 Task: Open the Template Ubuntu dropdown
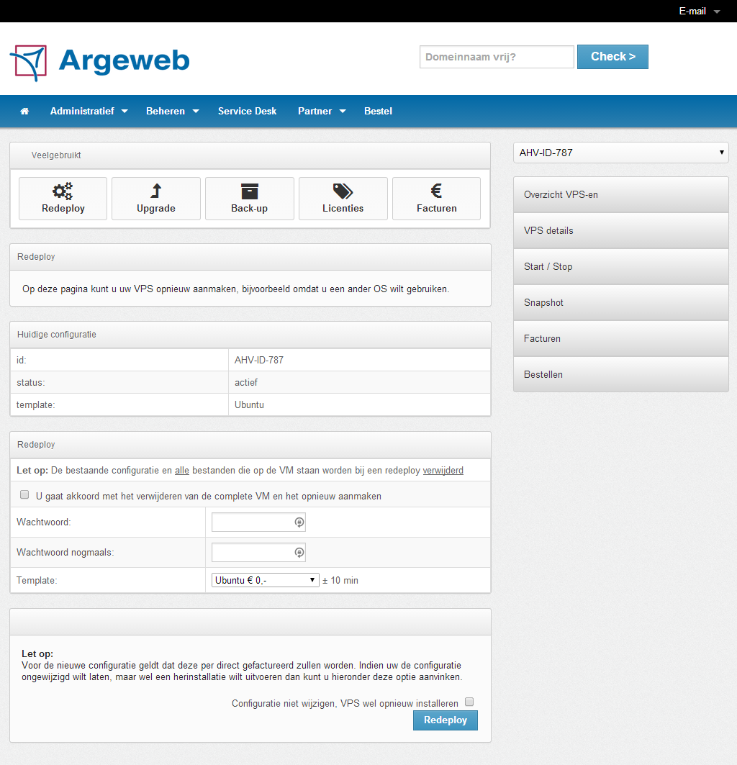(x=265, y=580)
